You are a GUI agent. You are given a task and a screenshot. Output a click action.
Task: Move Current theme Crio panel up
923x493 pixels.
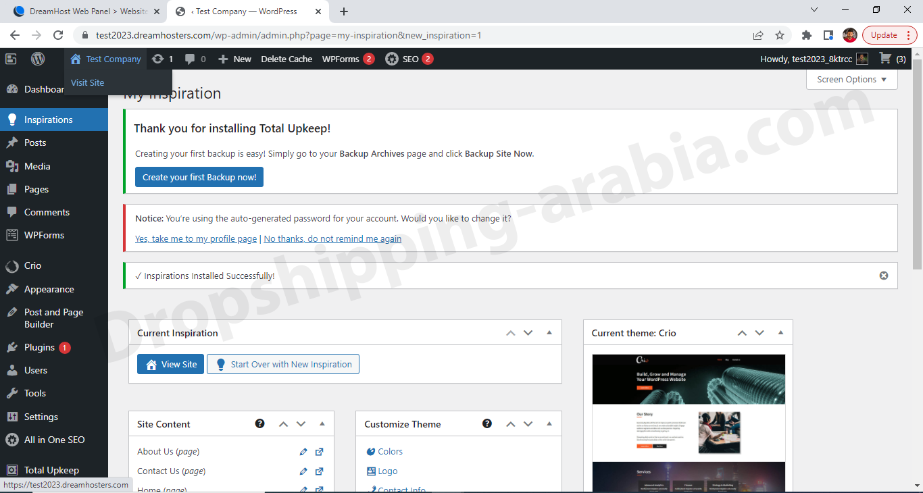click(742, 333)
